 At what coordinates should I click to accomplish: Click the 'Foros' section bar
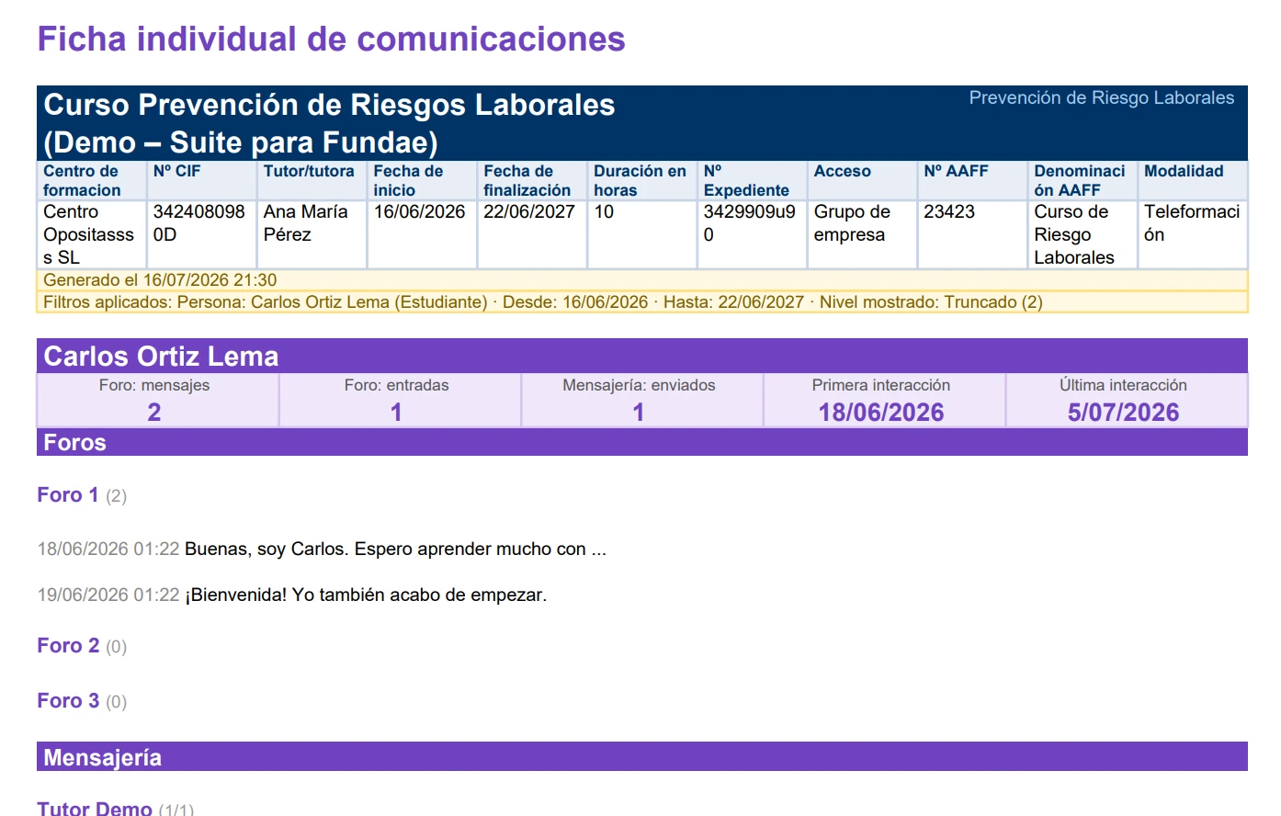pyautogui.click(x=642, y=442)
